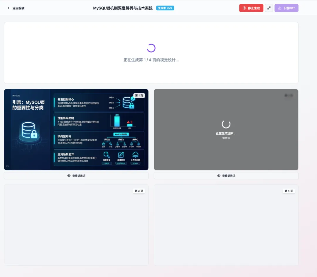Click the cloud 分布式系统 icon

click(135, 155)
